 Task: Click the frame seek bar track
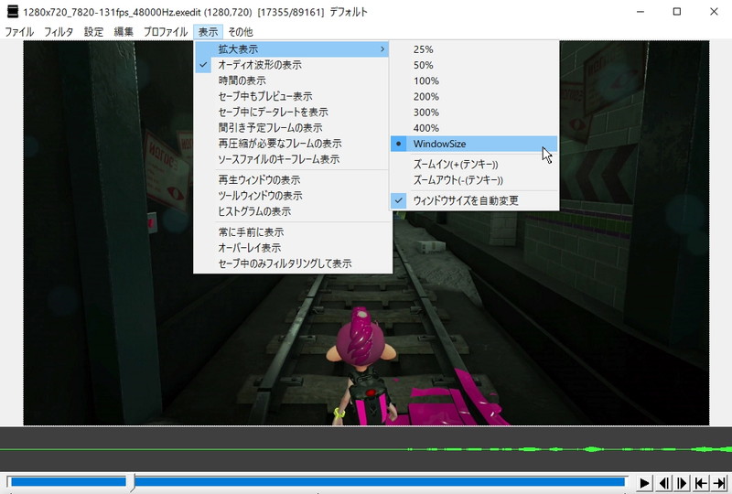(318, 482)
